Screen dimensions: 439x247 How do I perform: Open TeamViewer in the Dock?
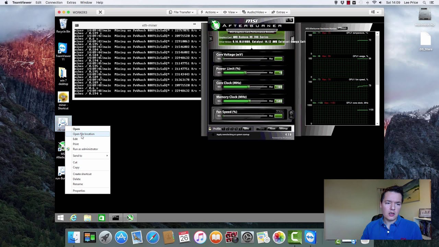(310, 237)
